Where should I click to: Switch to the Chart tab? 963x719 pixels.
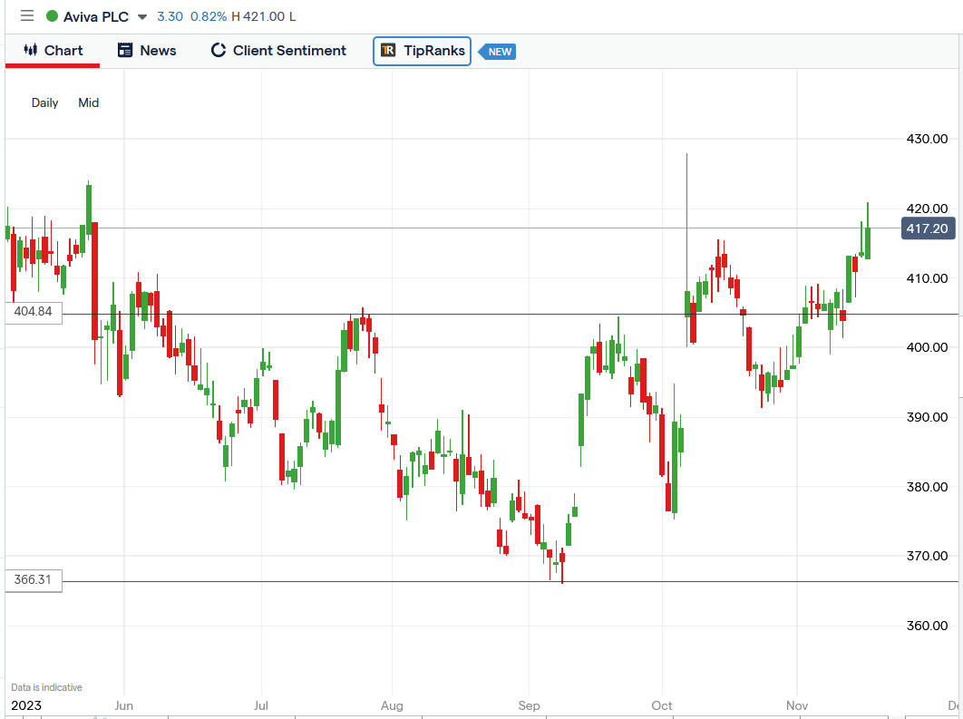click(x=53, y=51)
